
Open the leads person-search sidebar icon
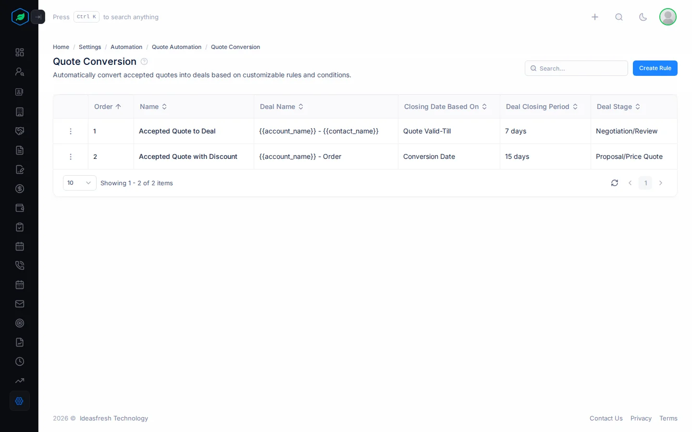click(20, 72)
